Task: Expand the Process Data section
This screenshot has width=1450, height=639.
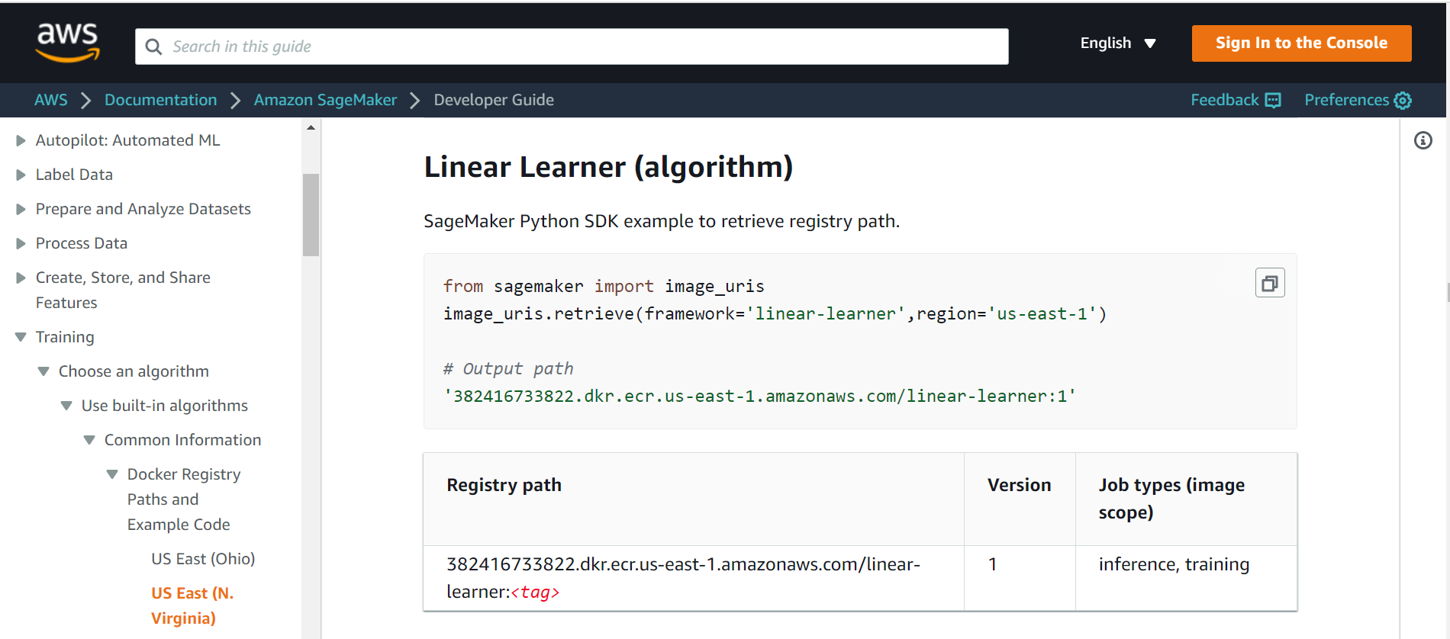Action: 21,243
